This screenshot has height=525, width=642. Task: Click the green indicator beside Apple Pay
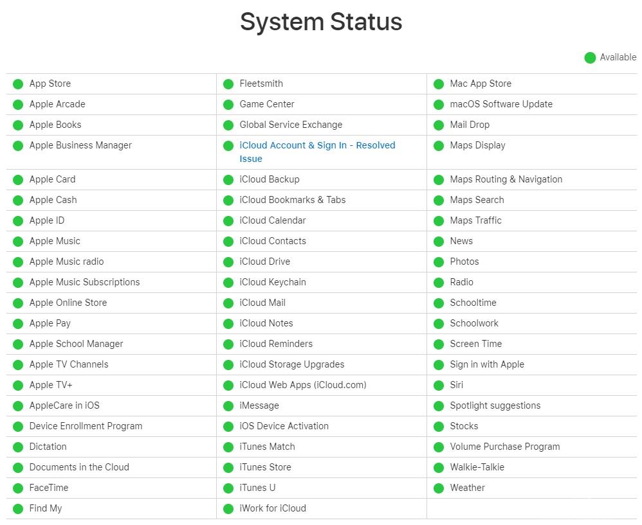coord(18,323)
